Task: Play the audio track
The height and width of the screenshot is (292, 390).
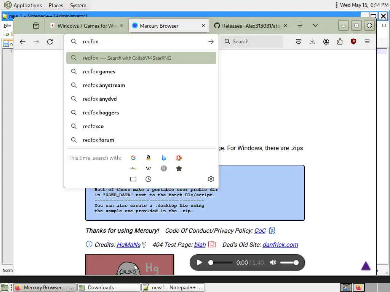Action: tap(200, 262)
